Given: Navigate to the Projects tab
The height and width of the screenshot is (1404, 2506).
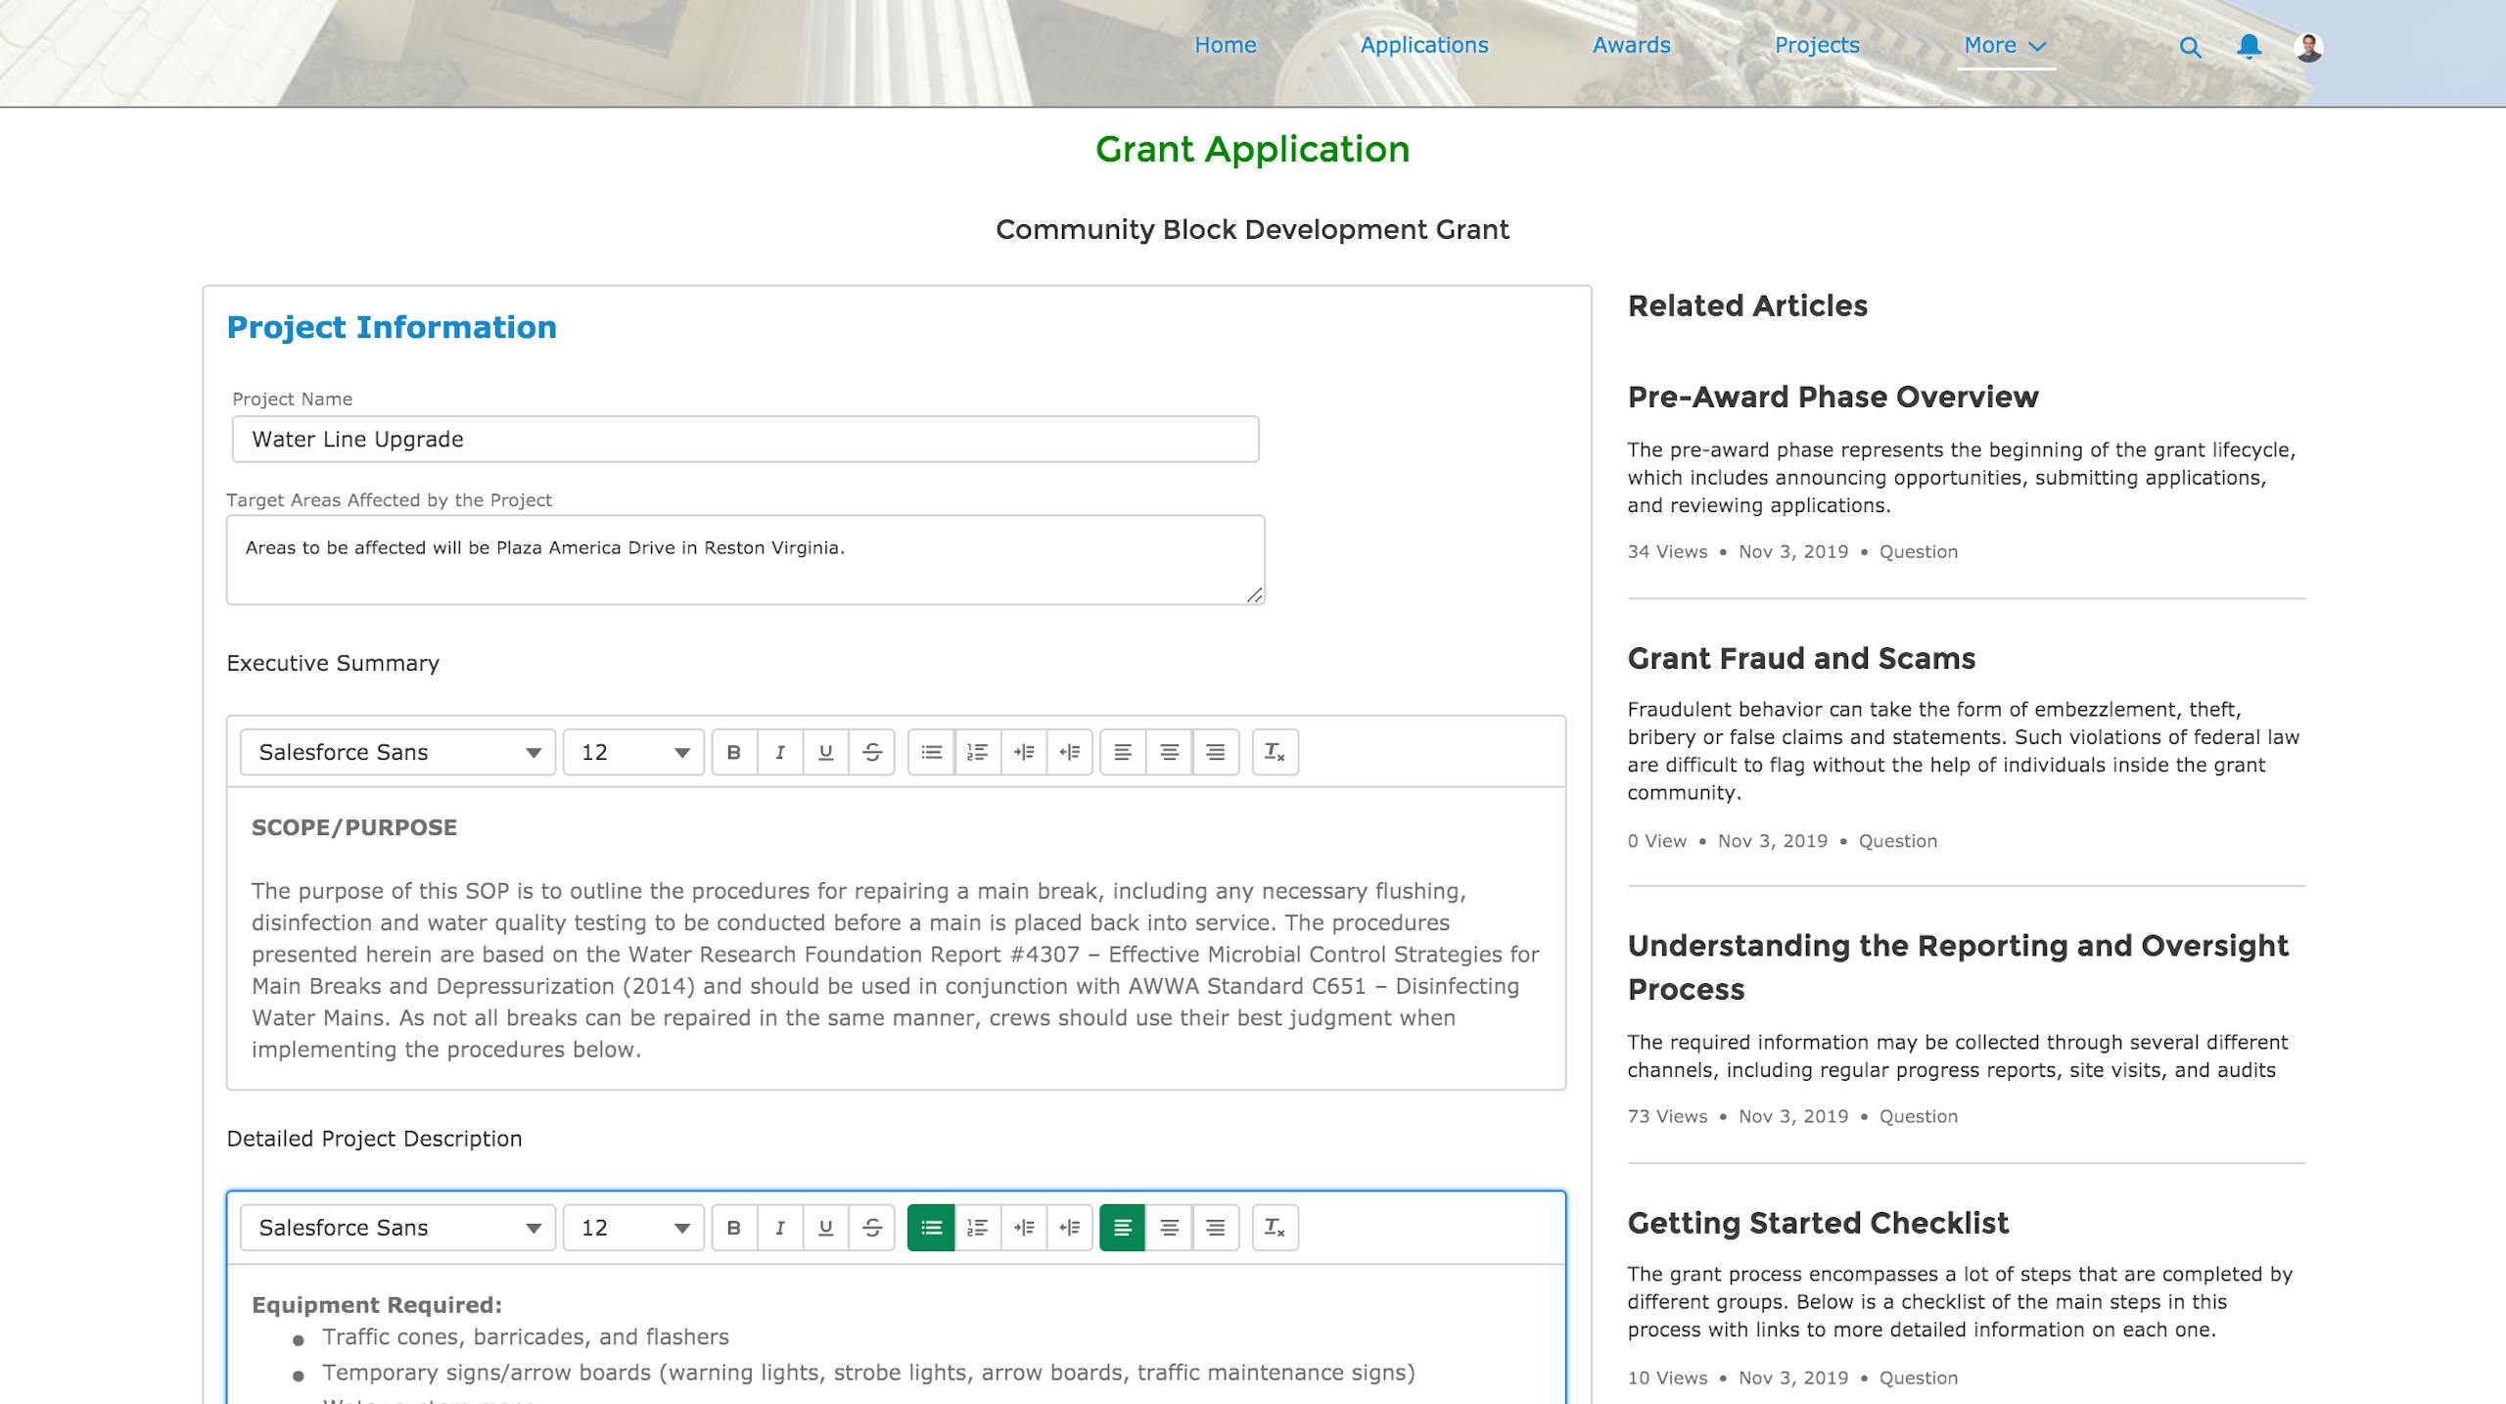Looking at the screenshot, I should 1816,45.
